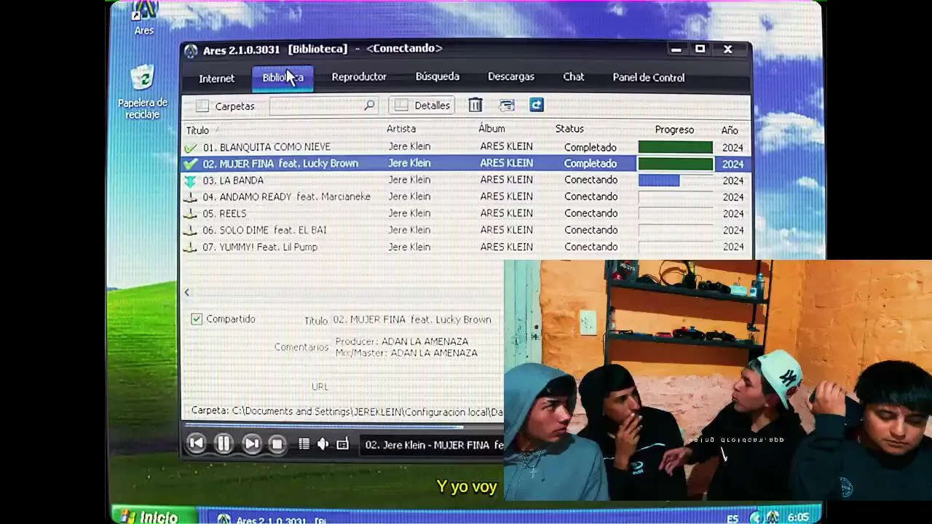Open the Reproductor tab
Viewport: 932px width, 524px height.
pyautogui.click(x=359, y=77)
